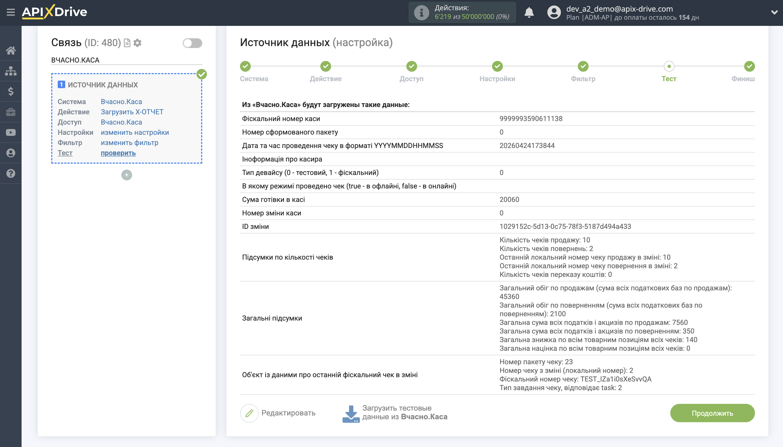This screenshot has height=447, width=783.
Task: Click Редактировать pencil button
Action: click(249, 413)
